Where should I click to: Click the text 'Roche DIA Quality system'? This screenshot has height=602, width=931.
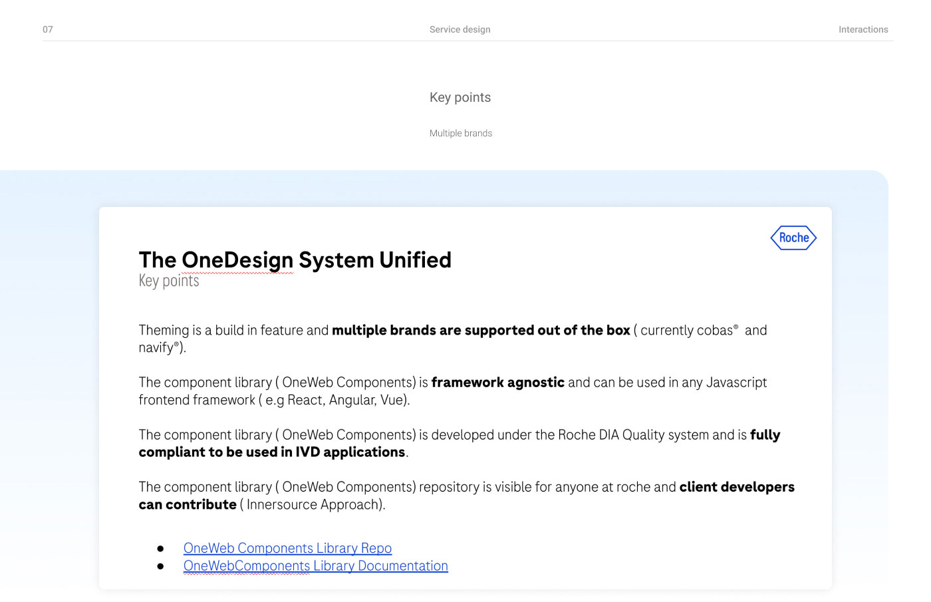633,435
